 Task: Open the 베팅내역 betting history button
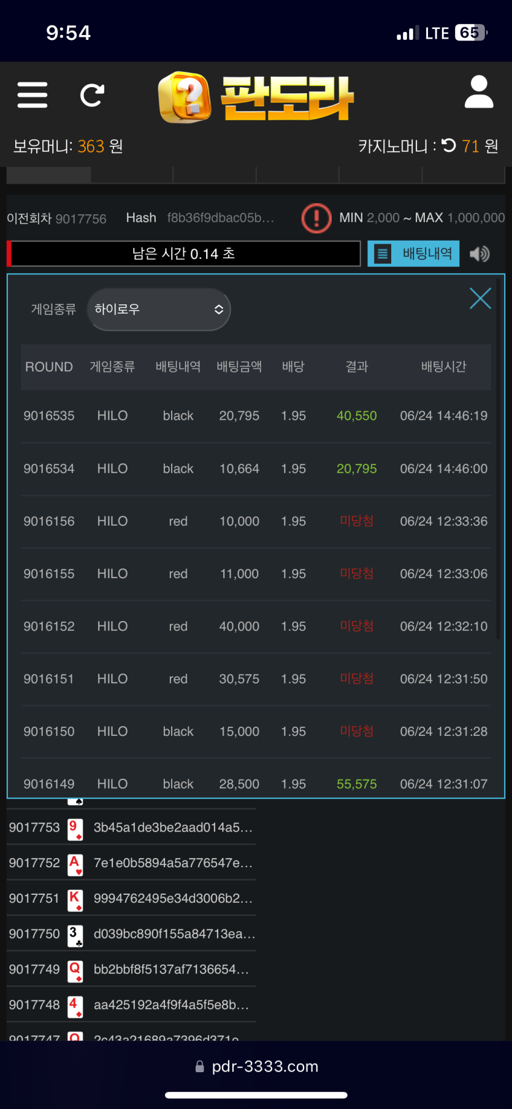click(x=413, y=253)
